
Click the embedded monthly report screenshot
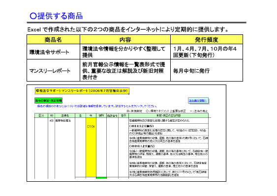126,133
